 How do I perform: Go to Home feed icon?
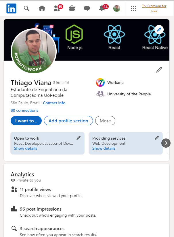click(x=42, y=8)
